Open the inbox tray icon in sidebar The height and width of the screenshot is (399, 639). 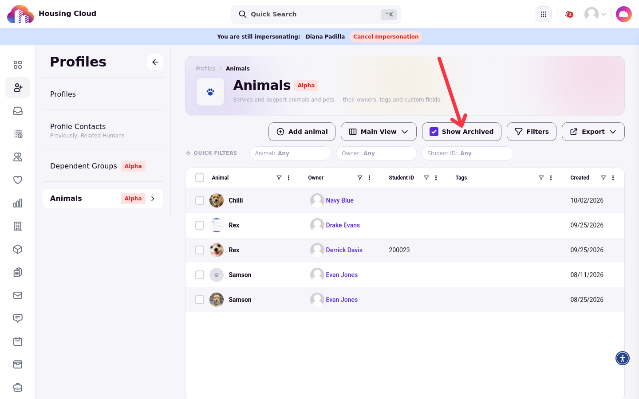click(18, 111)
